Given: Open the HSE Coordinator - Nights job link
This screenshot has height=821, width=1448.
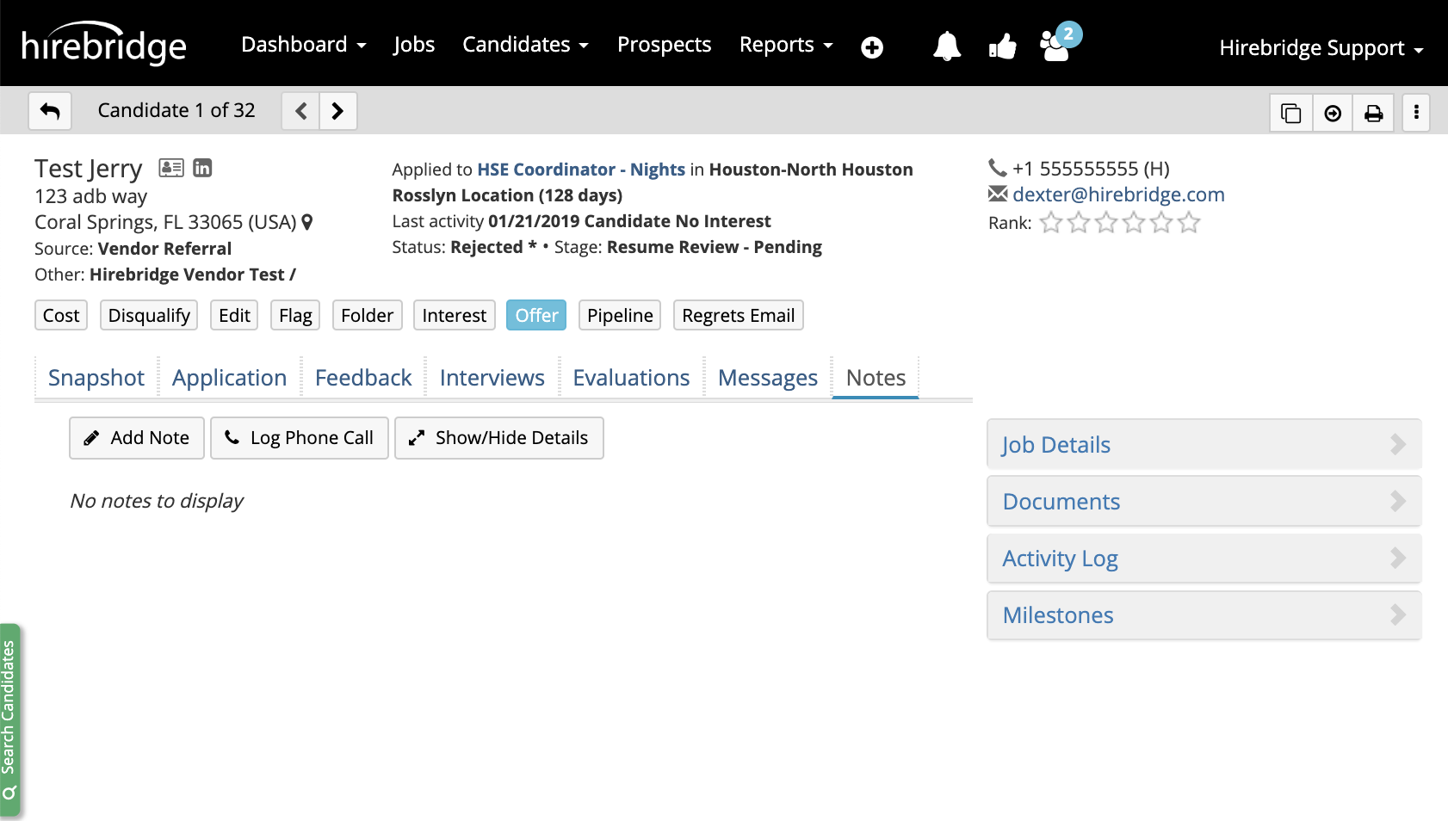Looking at the screenshot, I should [581, 170].
